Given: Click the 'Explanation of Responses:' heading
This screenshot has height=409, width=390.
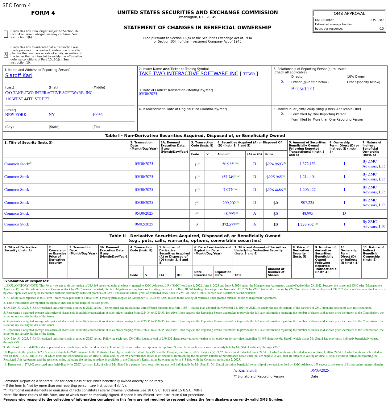Looking at the screenshot, I should pos(26,281).
